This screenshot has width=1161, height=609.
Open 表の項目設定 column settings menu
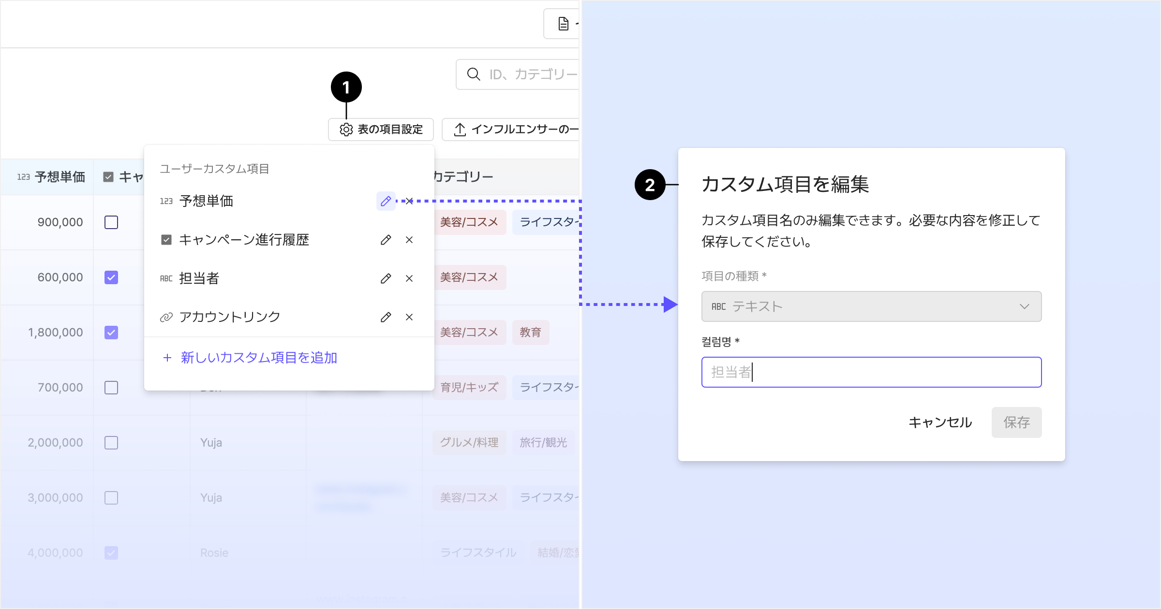tap(381, 130)
